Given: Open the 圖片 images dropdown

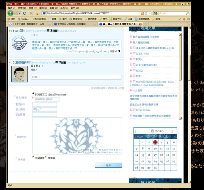Looking at the screenshot, I should [x=63, y=19].
